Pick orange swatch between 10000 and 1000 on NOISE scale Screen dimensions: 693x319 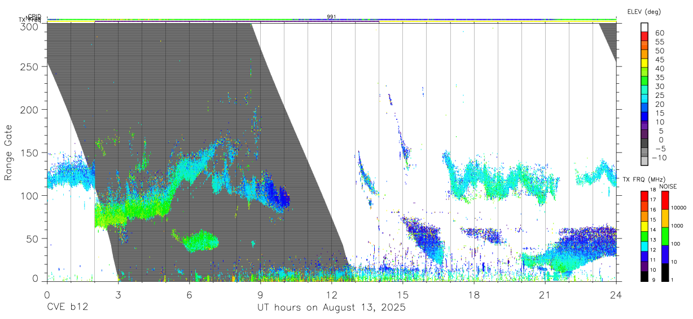[x=665, y=218]
